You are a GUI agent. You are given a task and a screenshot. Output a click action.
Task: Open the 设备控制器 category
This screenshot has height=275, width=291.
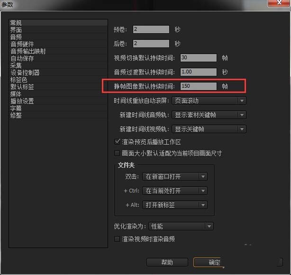[x=58, y=73]
